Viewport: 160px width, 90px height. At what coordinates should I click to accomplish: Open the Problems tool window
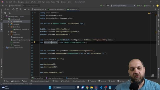coord(92,81)
